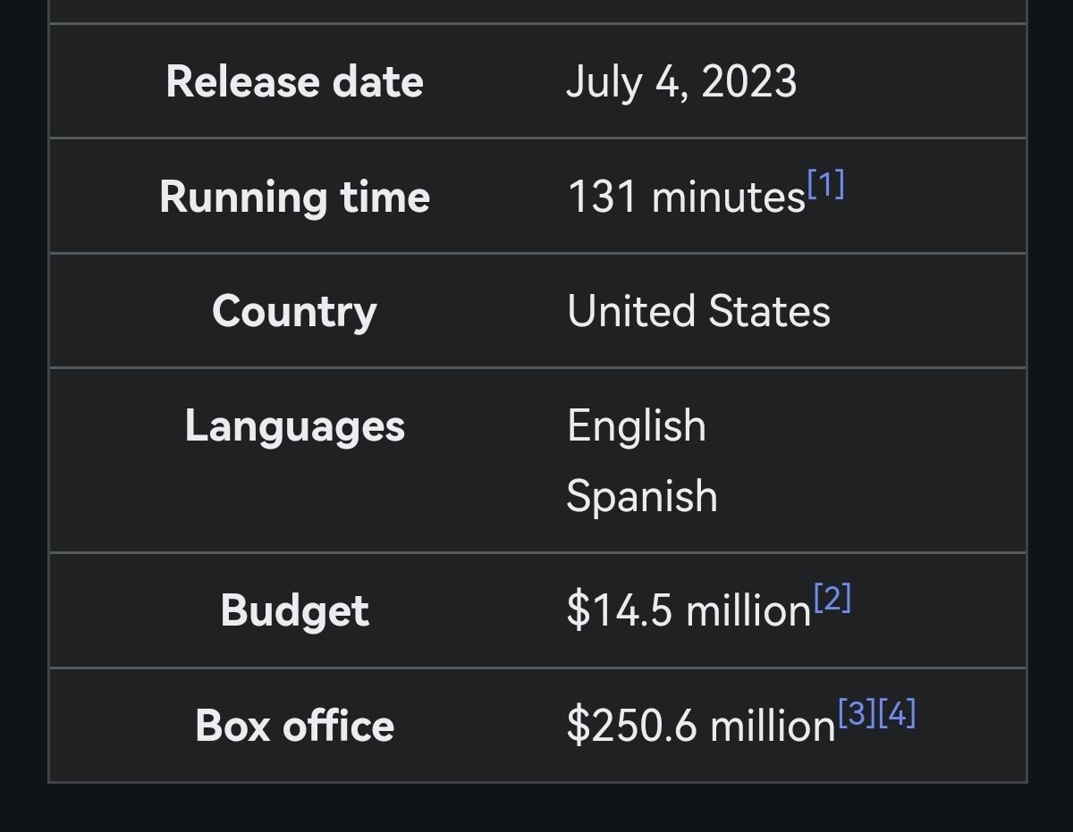Select English in the Languages row
The width and height of the screenshot is (1073, 832).
pyautogui.click(x=637, y=425)
